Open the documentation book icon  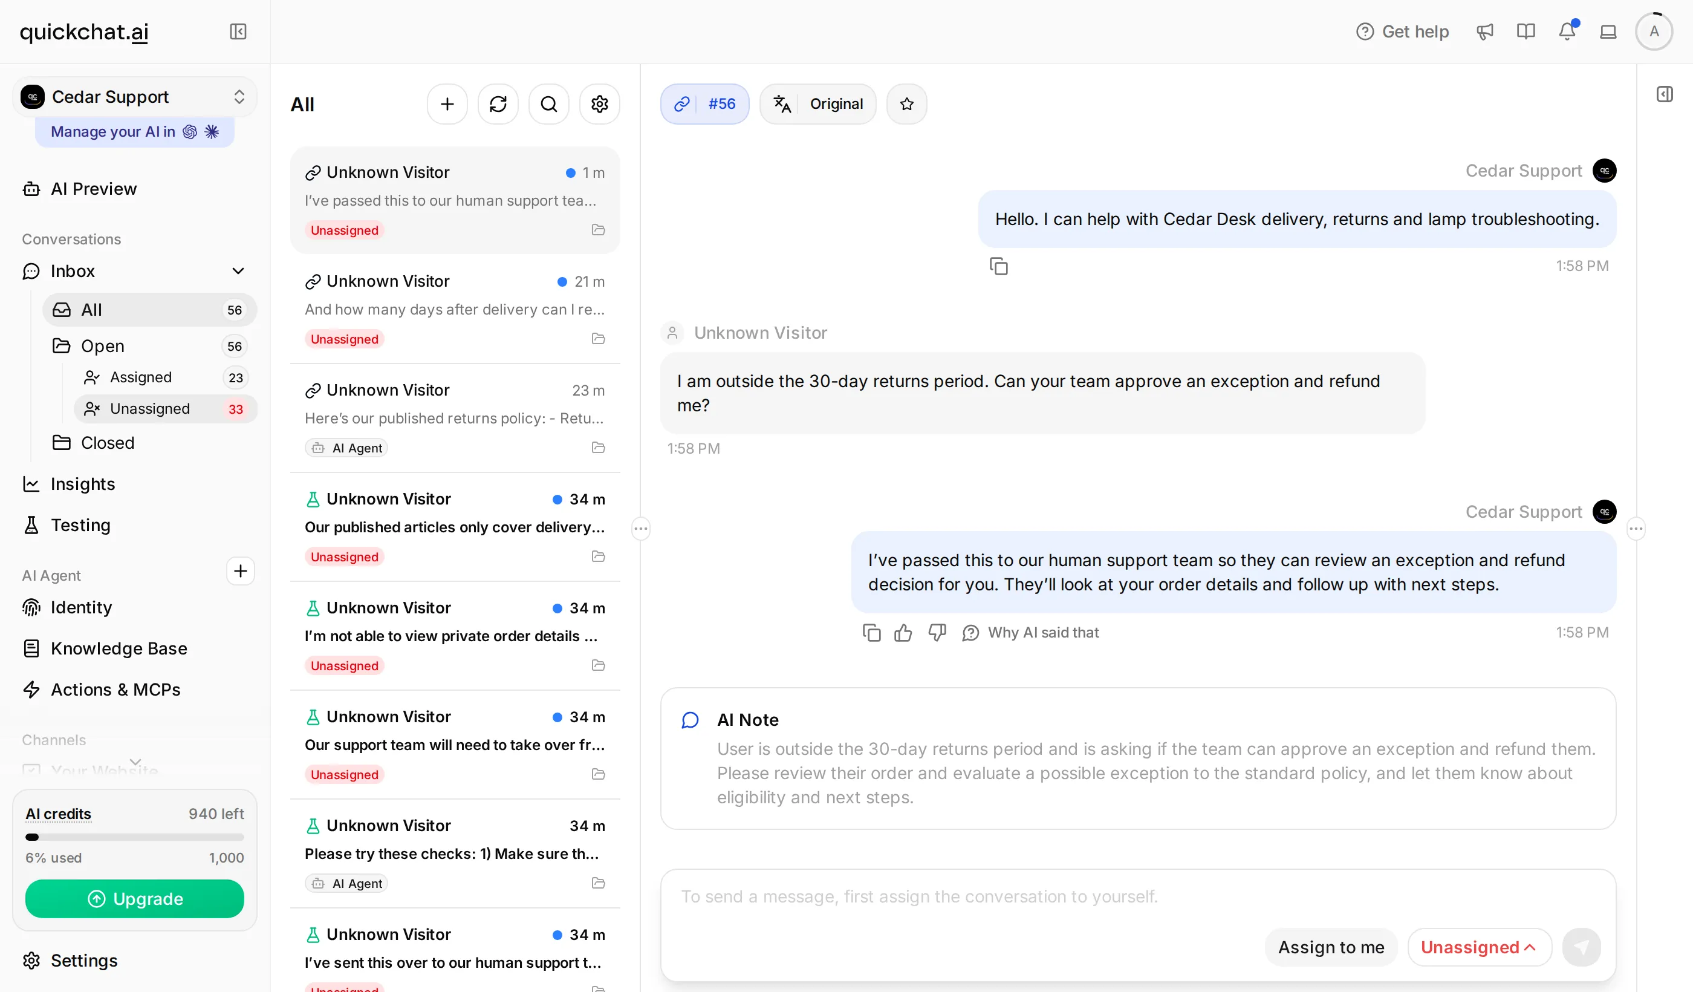click(x=1526, y=31)
